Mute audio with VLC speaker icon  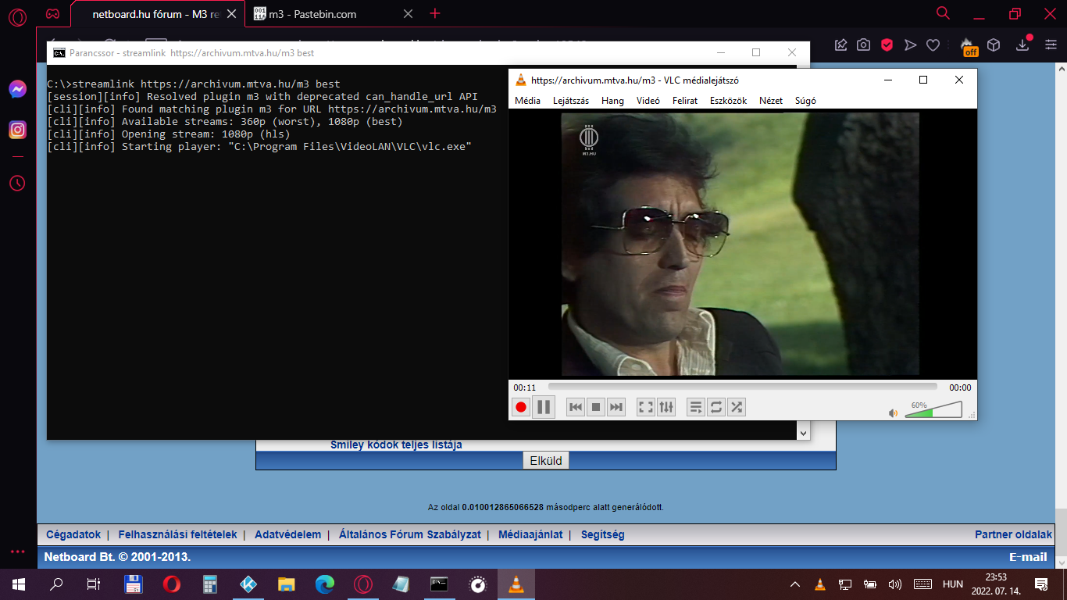pyautogui.click(x=894, y=412)
